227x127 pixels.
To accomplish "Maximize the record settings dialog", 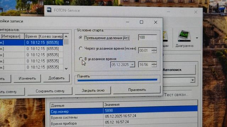I will (x=142, y=22).
